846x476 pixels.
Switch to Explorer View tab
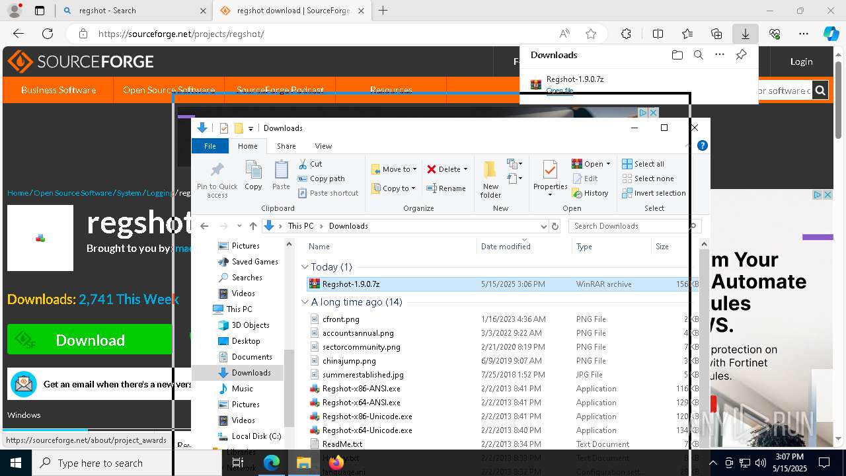pyautogui.click(x=323, y=146)
